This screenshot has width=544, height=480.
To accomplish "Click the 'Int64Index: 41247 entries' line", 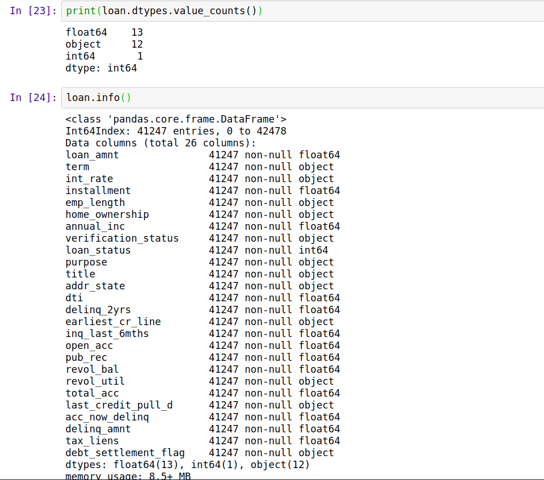I will pyautogui.click(x=176, y=131).
